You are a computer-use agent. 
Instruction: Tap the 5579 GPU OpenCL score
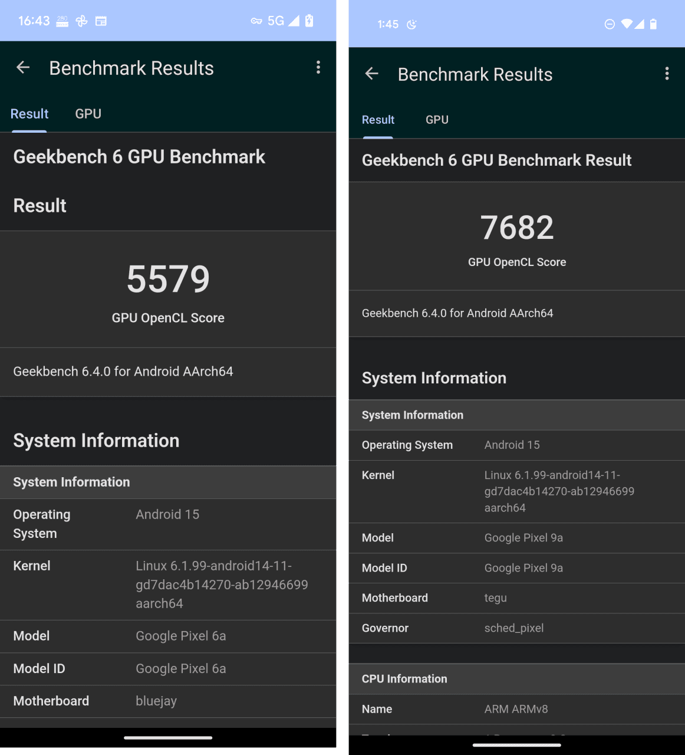[x=168, y=279]
